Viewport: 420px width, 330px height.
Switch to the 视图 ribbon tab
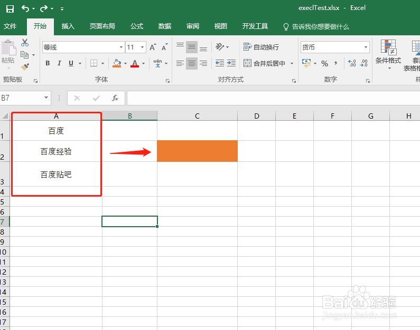pos(221,26)
